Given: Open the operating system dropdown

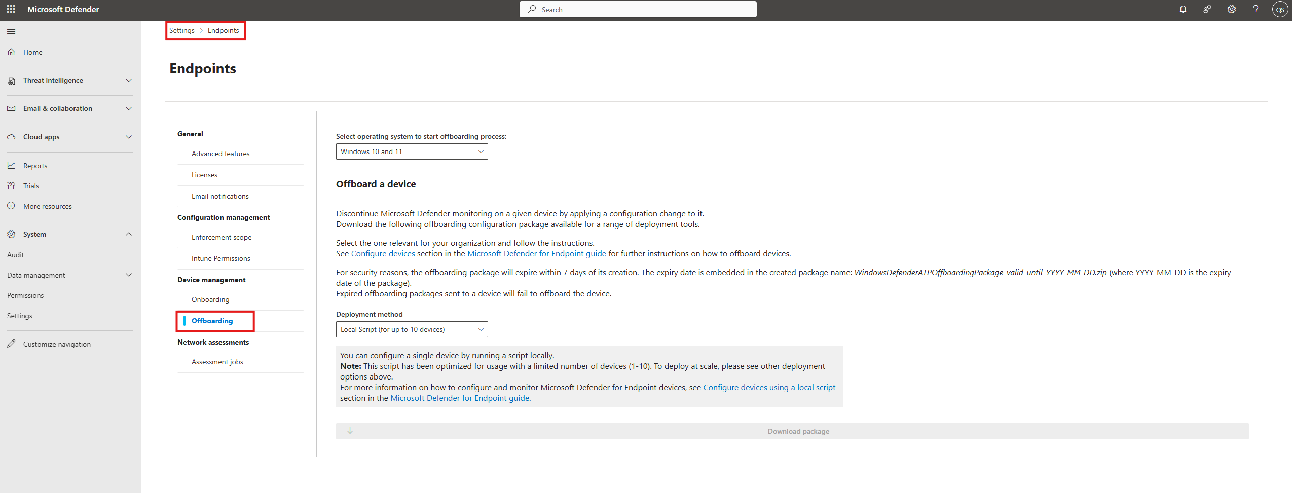Looking at the screenshot, I should (412, 151).
